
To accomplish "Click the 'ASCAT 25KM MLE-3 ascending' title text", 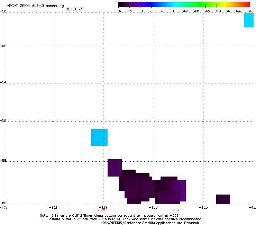I will click(35, 6).
